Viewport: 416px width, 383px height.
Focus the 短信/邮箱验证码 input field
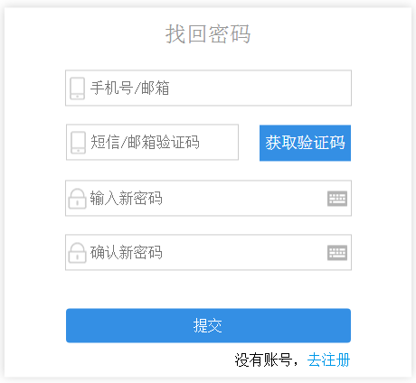coord(152,142)
